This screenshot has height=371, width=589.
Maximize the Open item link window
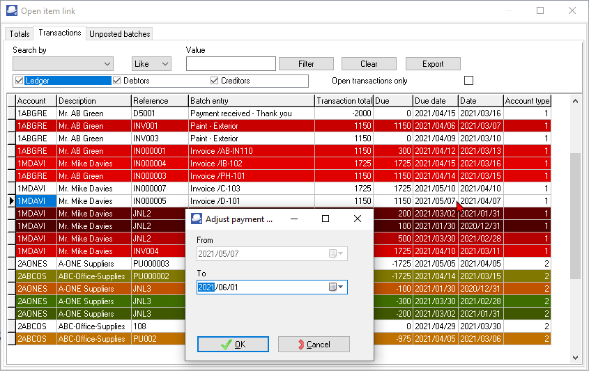click(540, 10)
